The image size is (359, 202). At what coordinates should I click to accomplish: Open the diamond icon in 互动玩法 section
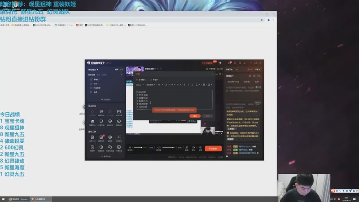pyautogui.click(x=110, y=121)
